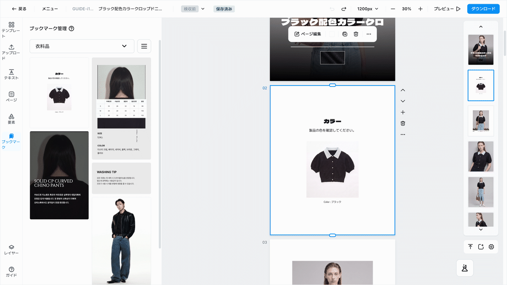This screenshot has height=285, width=507.
Task: Select the カラー bookmark template thumbnail
Action: pyautogui.click(x=59, y=93)
